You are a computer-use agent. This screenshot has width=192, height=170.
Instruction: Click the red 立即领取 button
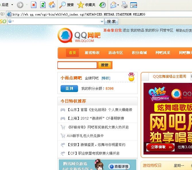pyautogui.click(x=160, y=147)
